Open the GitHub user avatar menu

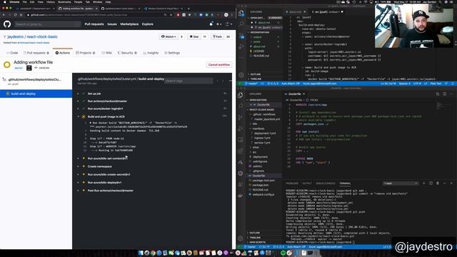pos(228,24)
